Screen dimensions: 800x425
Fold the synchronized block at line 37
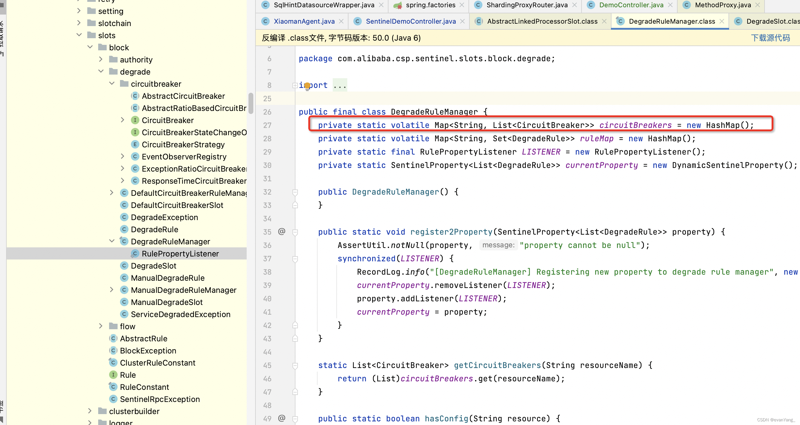pyautogui.click(x=295, y=259)
